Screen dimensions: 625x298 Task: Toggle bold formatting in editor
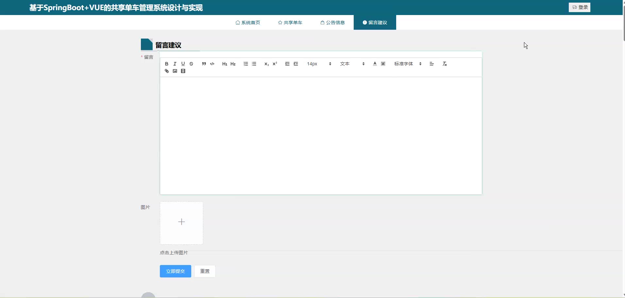pyautogui.click(x=167, y=64)
